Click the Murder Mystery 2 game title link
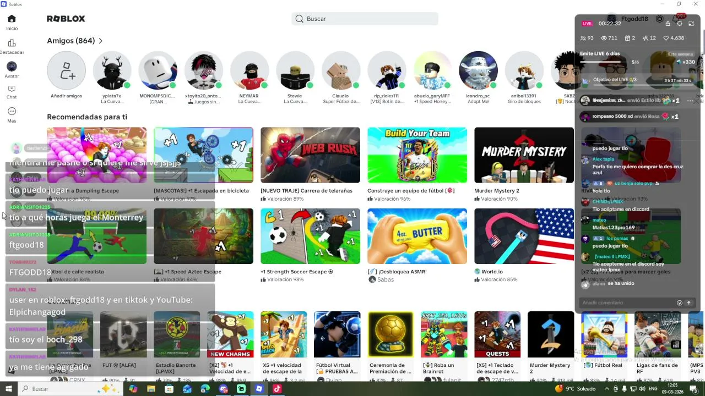This screenshot has height=396, width=705. 497,191
